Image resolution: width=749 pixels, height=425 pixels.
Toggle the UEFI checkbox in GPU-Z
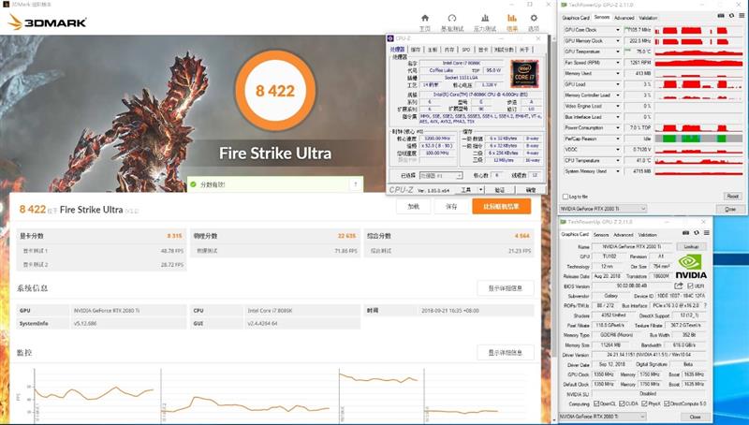pyautogui.click(x=690, y=286)
